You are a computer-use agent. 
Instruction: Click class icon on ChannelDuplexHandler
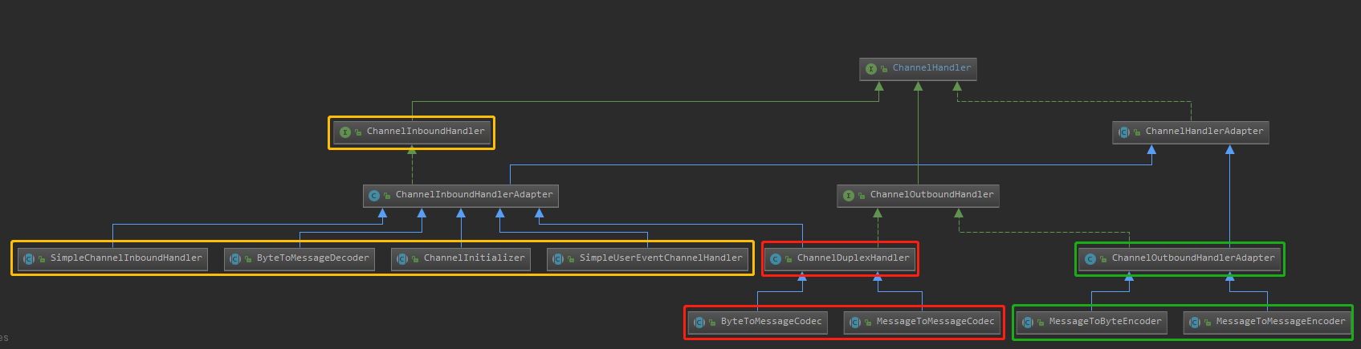pos(775,259)
